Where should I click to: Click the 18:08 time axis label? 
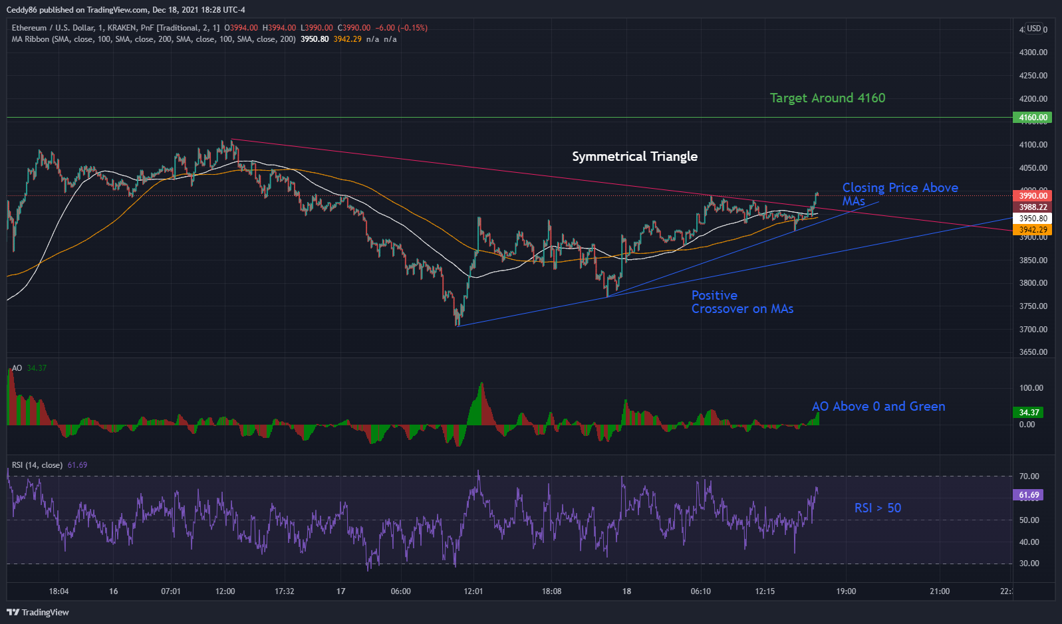point(552,591)
